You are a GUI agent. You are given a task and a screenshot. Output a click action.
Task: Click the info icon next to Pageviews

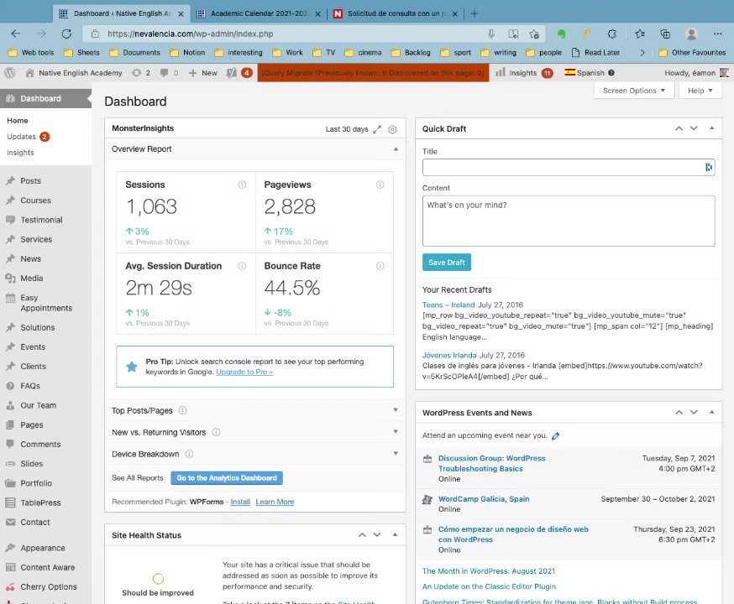pyautogui.click(x=380, y=185)
